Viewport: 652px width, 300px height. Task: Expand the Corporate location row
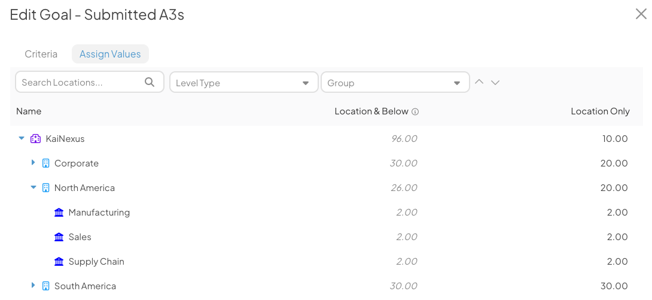click(33, 163)
